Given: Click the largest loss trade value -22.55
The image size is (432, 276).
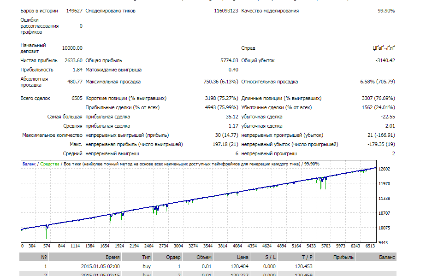Looking at the screenshot, I should click(x=388, y=117).
